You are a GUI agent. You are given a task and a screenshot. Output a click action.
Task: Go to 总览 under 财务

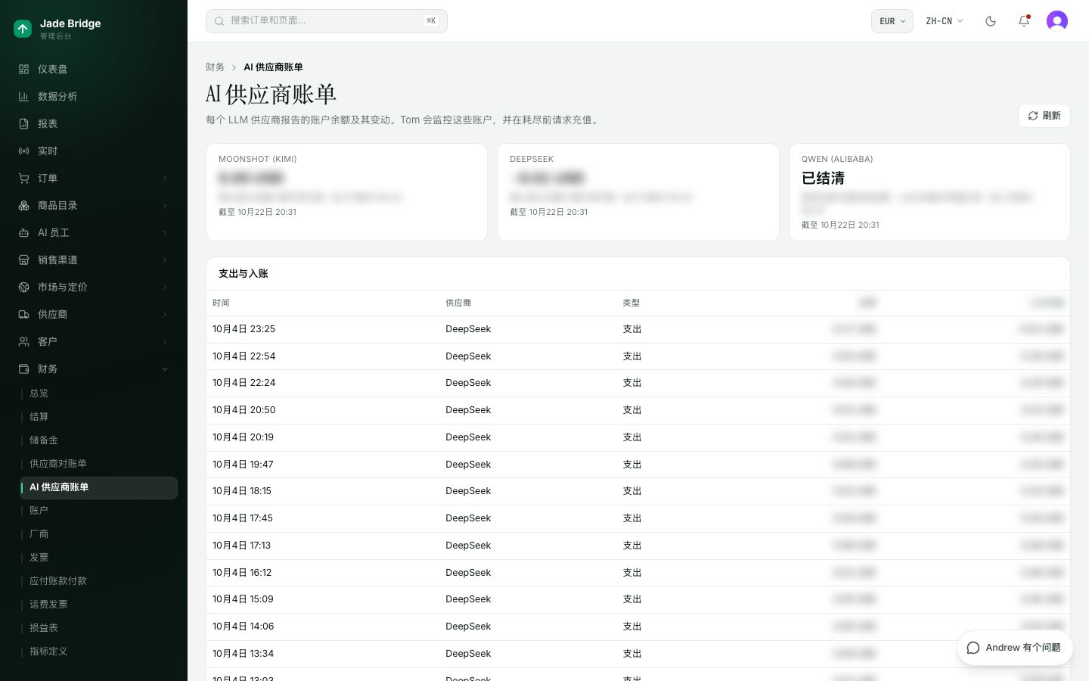(39, 393)
